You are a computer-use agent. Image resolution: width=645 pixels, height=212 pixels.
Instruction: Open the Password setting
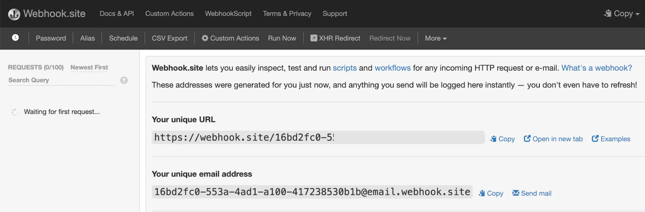click(x=51, y=38)
